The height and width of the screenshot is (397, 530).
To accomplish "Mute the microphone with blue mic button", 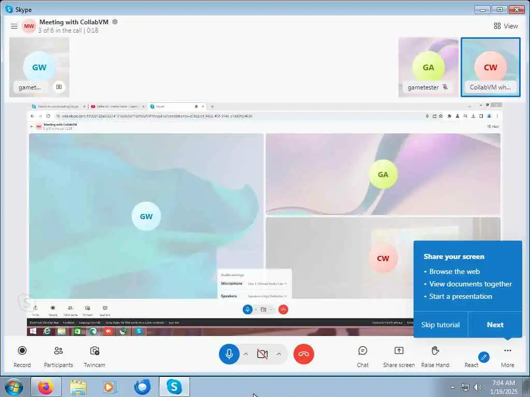I will pos(229,354).
